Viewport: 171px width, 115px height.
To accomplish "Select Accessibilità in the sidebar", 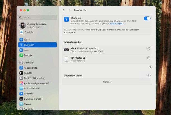I will [30, 68].
